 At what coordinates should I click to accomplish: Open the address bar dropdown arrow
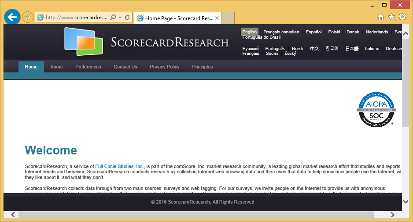tap(120, 17)
